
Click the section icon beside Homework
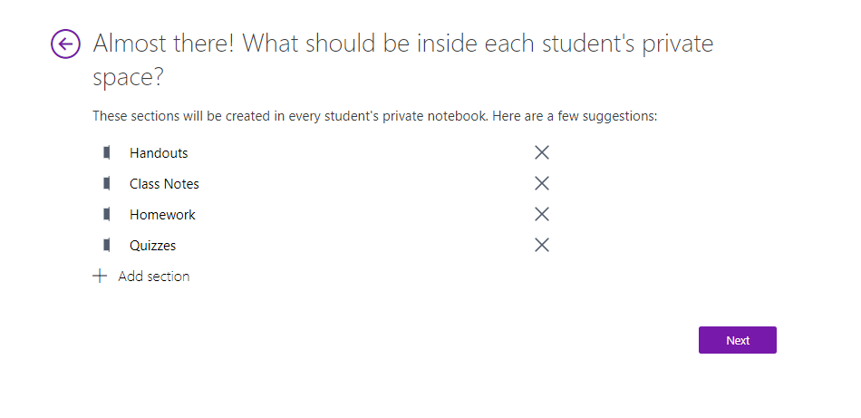107,214
